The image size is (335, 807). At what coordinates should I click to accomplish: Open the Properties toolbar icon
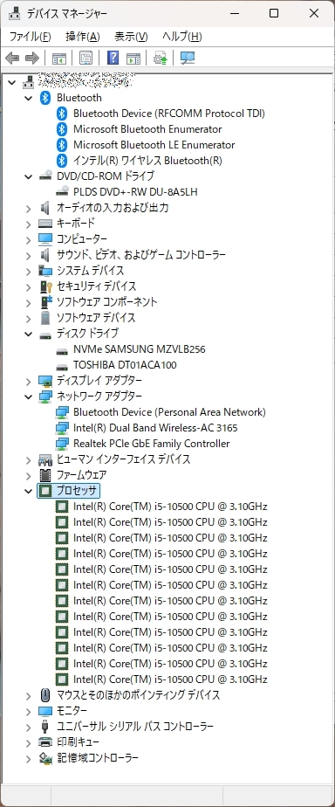85,59
